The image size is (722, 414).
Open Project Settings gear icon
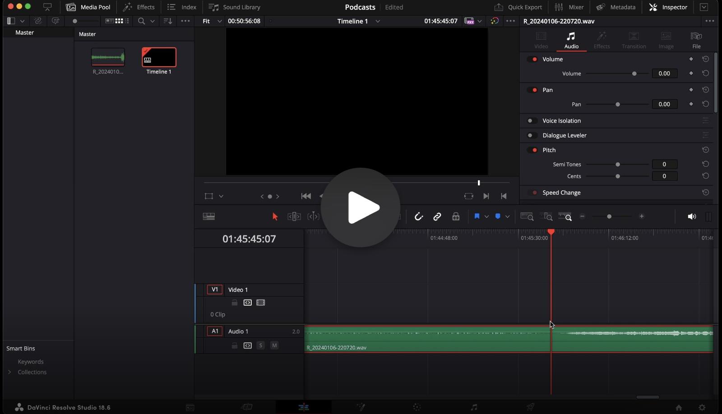click(x=702, y=407)
